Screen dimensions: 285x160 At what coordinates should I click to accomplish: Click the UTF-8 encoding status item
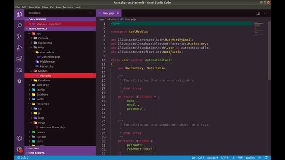224,158
